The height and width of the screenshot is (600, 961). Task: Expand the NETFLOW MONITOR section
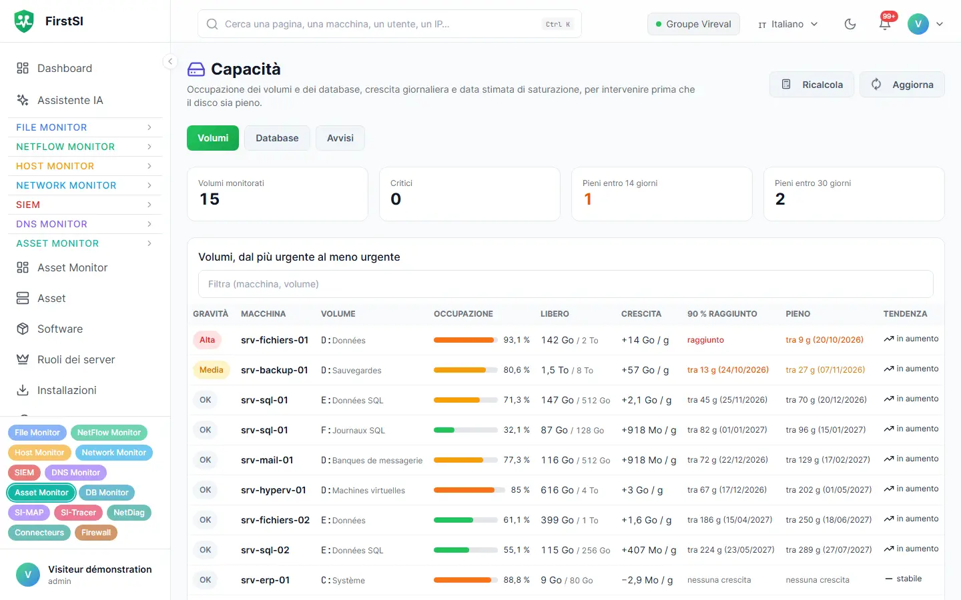pyautogui.click(x=85, y=147)
